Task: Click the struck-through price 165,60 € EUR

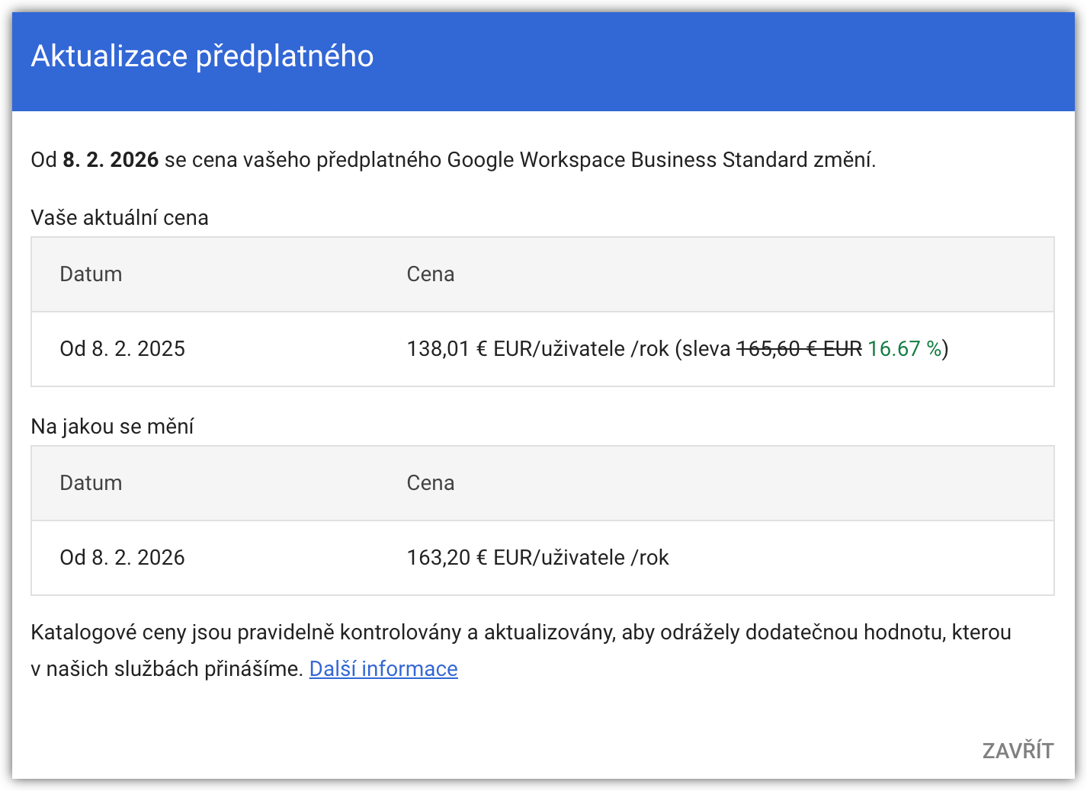Action: point(799,349)
